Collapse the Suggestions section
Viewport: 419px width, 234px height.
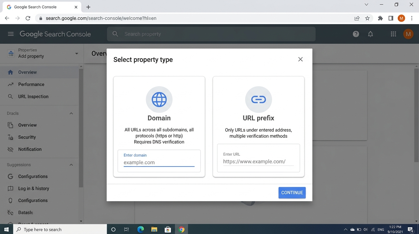coord(71,165)
